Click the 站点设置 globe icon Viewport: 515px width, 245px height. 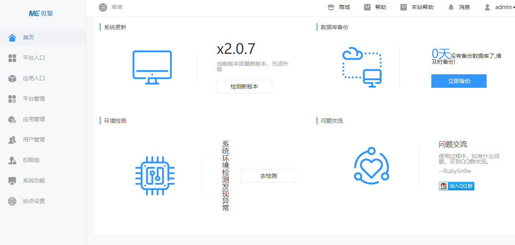point(12,201)
